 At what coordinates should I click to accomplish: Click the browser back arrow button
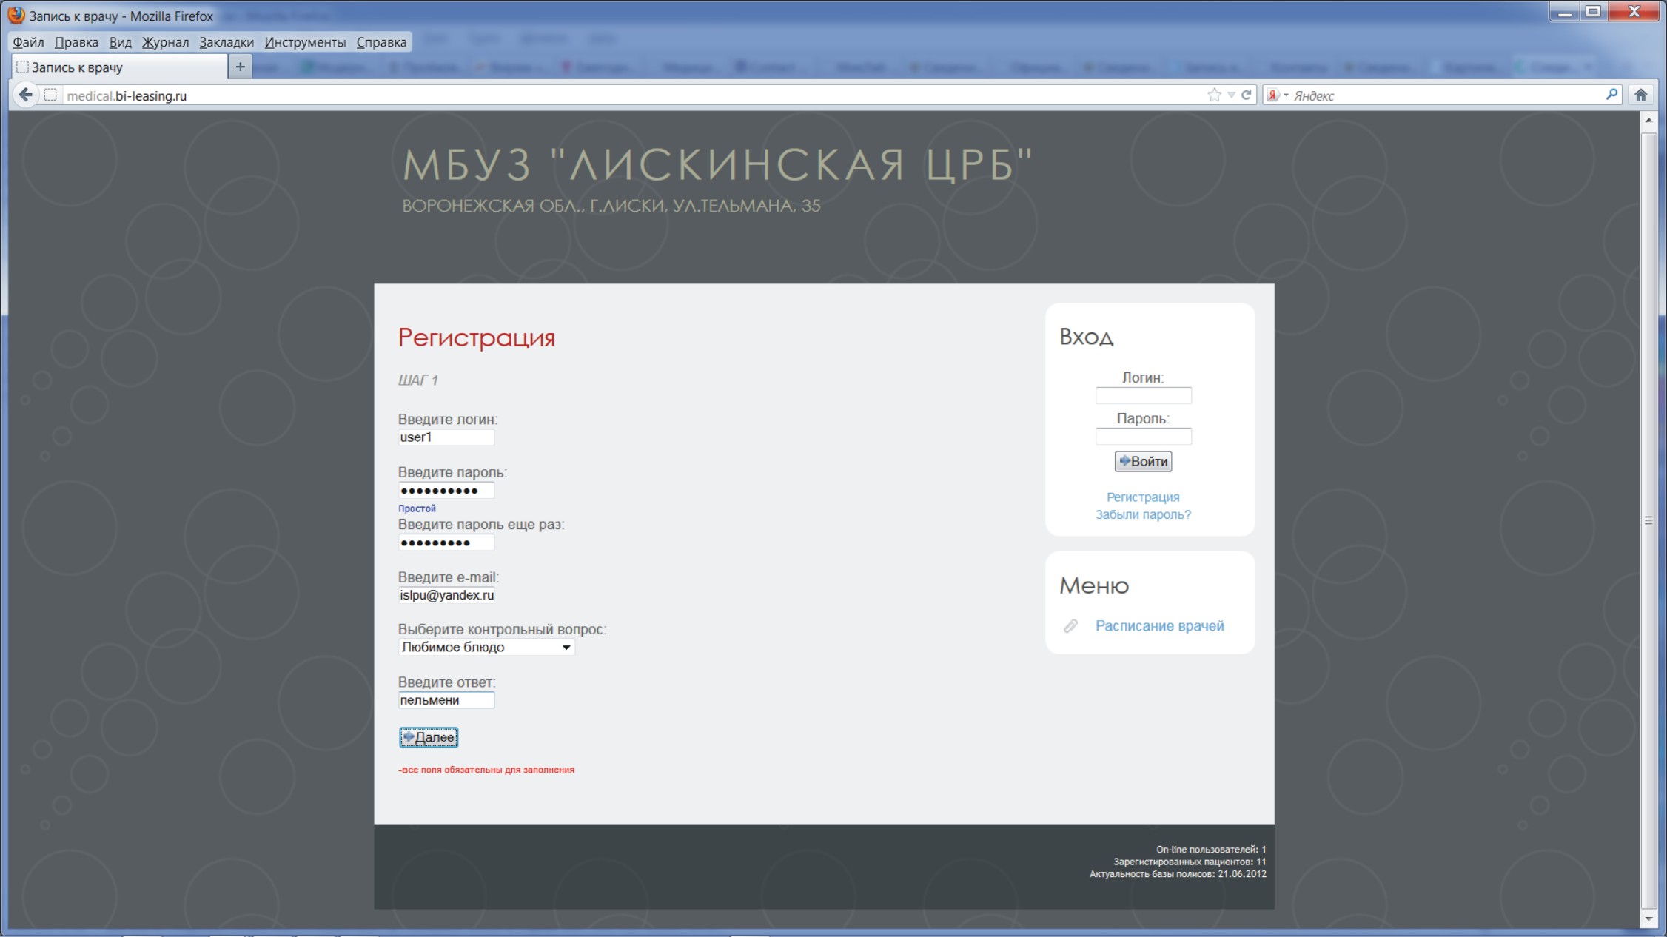click(26, 95)
